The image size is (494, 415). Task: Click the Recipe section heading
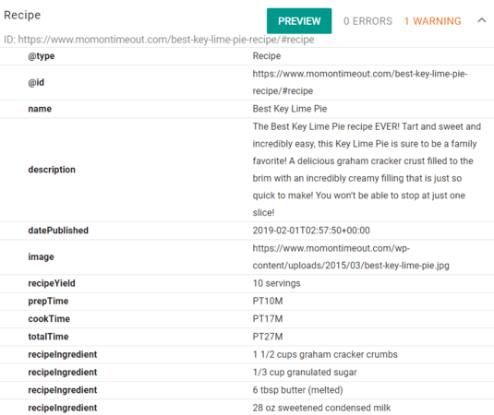[22, 15]
